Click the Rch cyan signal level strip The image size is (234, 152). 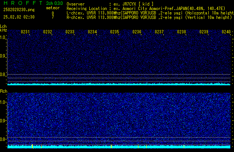[x=119, y=147]
